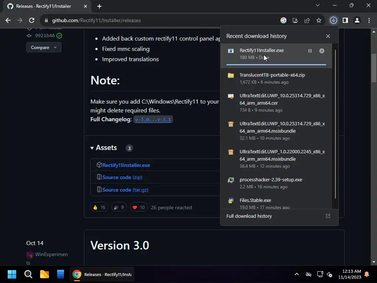
Task: Open TranslucentTB-portable-x64.zip download entry
Action: [x=276, y=78]
